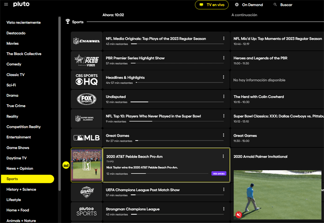
Task: Select Comedy category
Action: pos(14,64)
